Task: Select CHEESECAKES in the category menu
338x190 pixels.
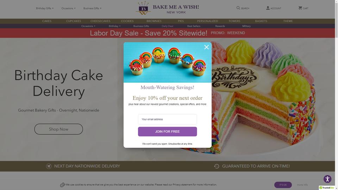Action: (x=100, y=21)
